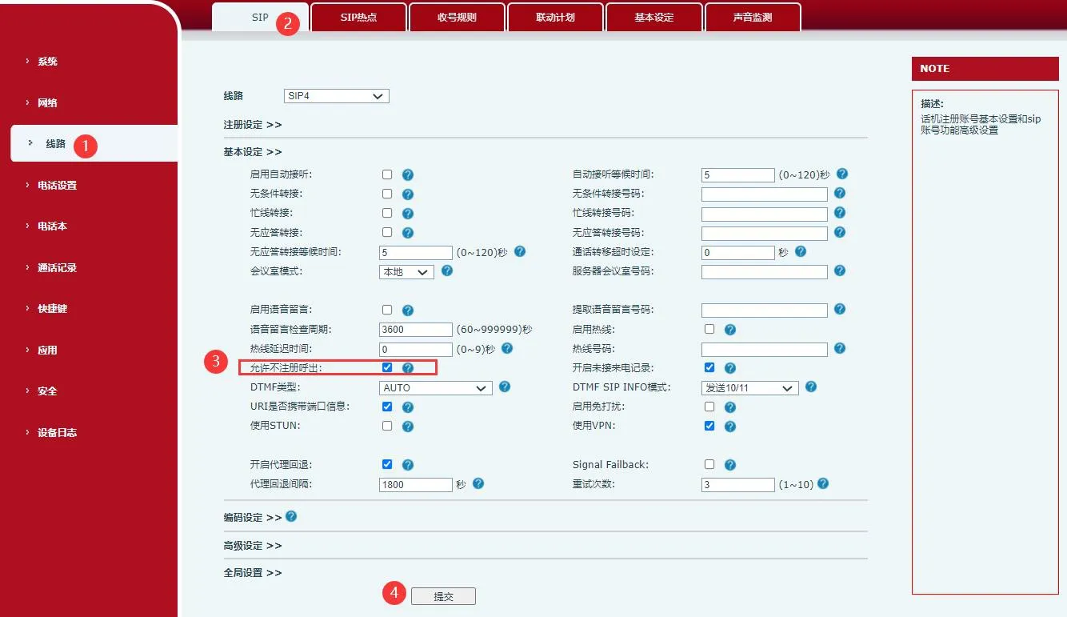Switch to the SIP热点 tab
1067x617 pixels.
point(358,17)
